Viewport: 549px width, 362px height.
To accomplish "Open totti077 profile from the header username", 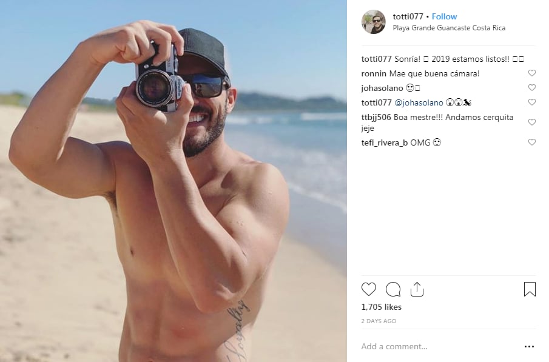I will coord(408,16).
